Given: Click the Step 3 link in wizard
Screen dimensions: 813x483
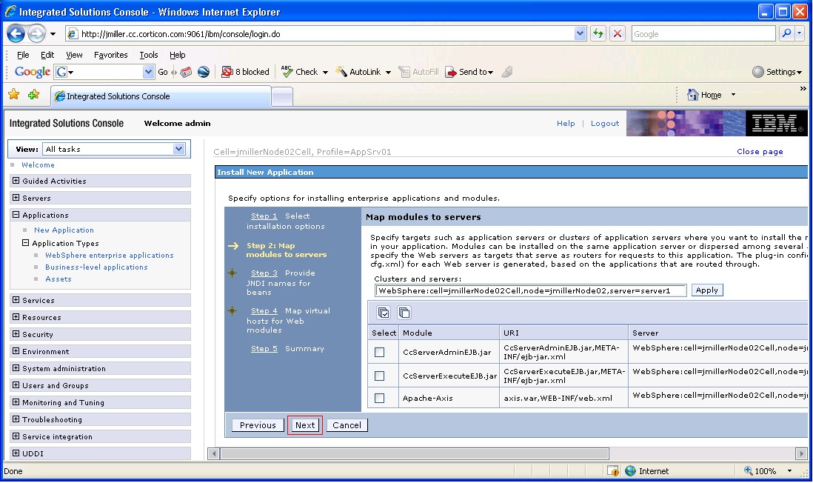Looking at the screenshot, I should click(x=264, y=273).
